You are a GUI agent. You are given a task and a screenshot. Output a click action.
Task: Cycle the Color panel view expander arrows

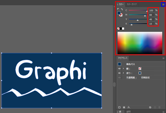[x=117, y=4]
